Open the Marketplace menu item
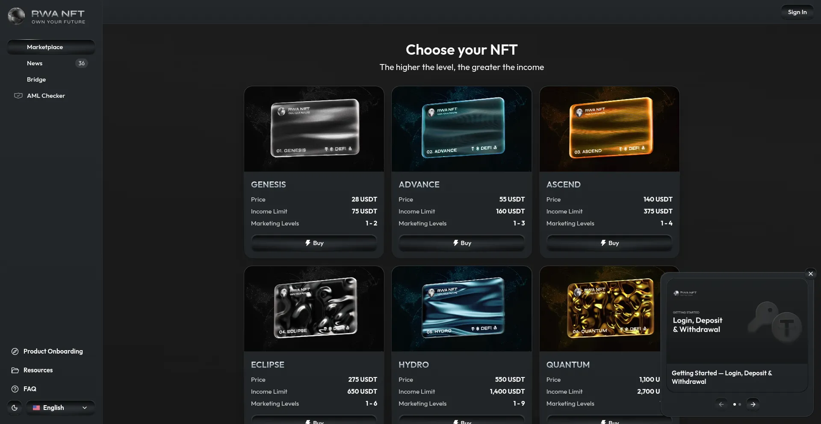821x424 pixels. click(51, 47)
